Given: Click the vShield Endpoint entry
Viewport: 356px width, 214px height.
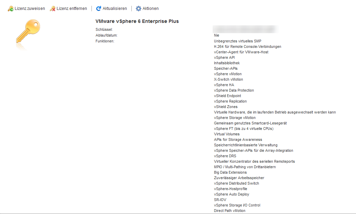Looking at the screenshot, I should pos(228,96).
